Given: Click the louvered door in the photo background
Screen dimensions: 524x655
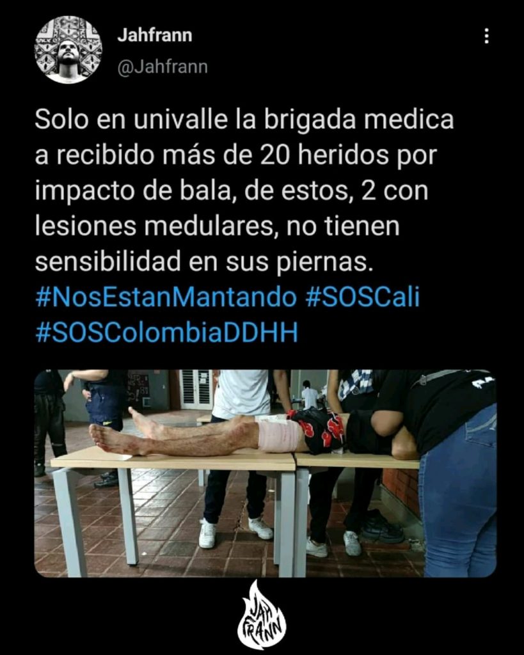Looking at the screenshot, I should click(196, 389).
